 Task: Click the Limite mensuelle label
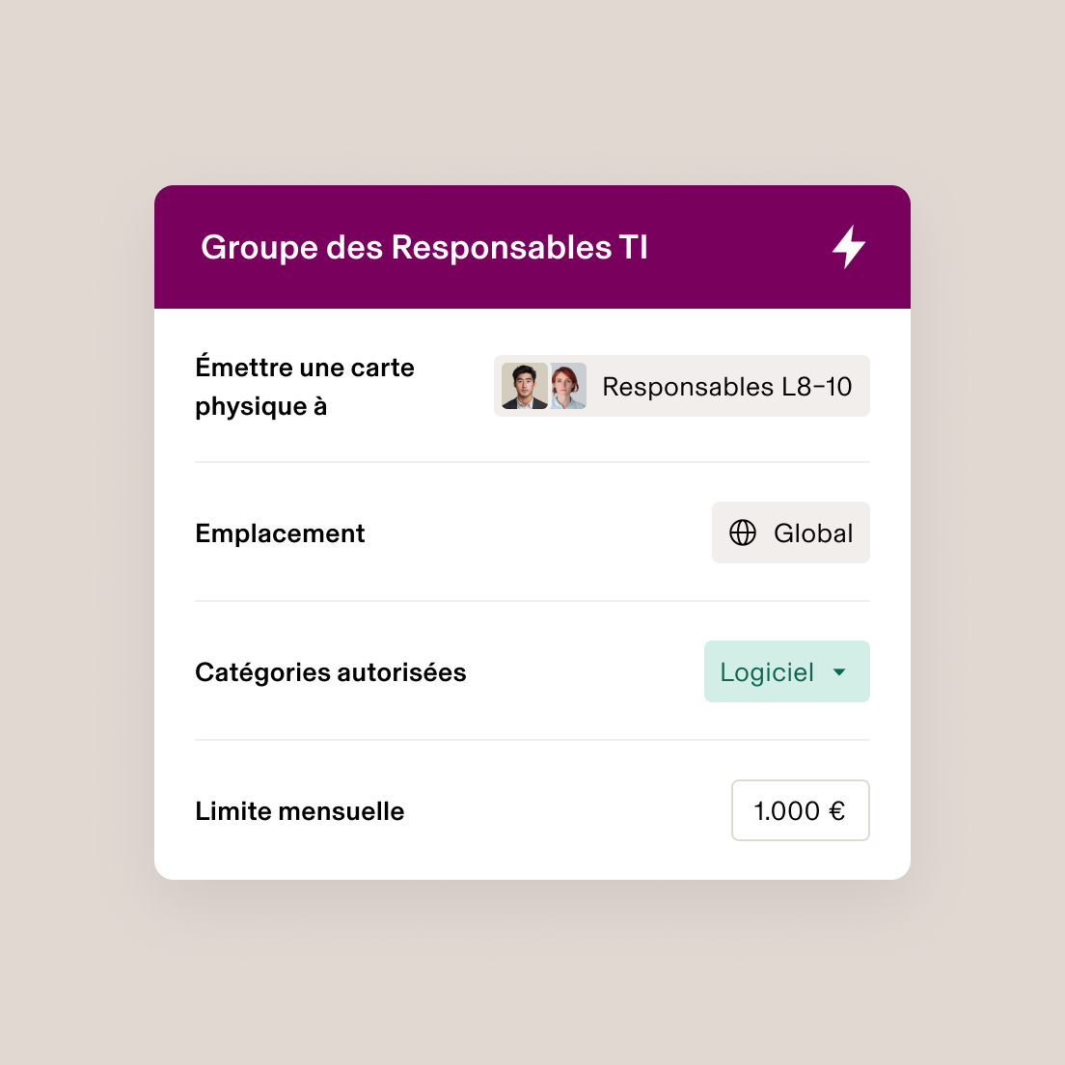300,810
